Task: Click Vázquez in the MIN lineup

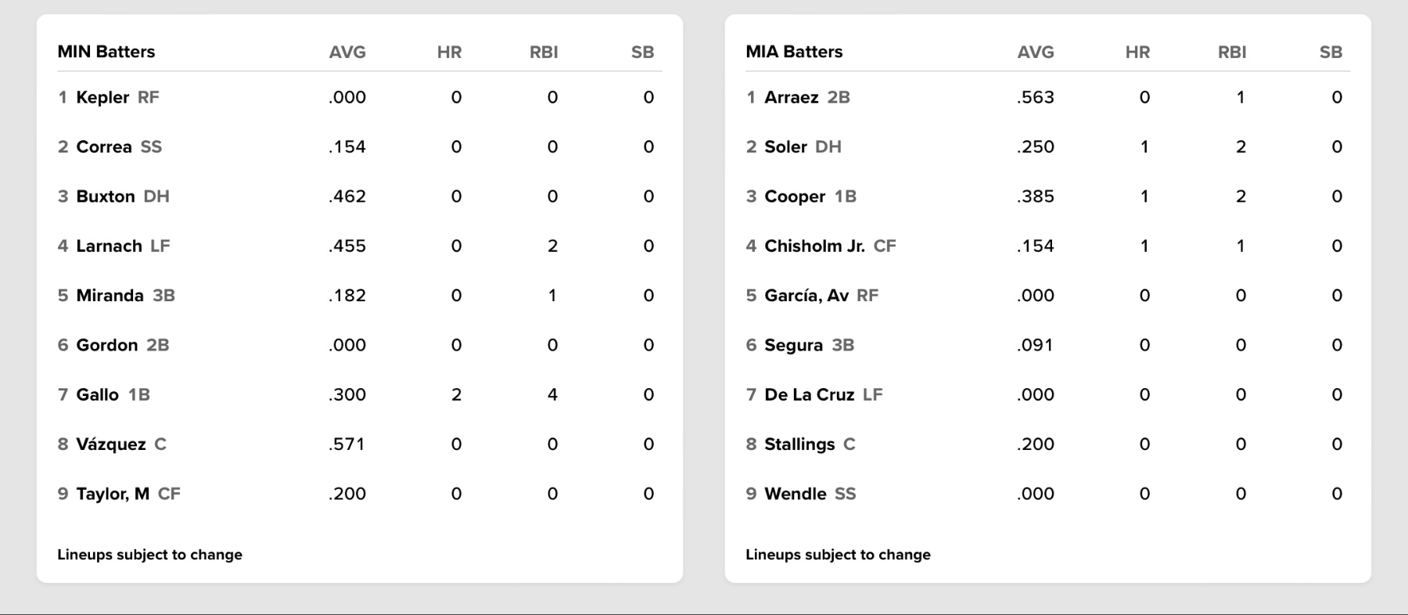Action: tap(110, 444)
